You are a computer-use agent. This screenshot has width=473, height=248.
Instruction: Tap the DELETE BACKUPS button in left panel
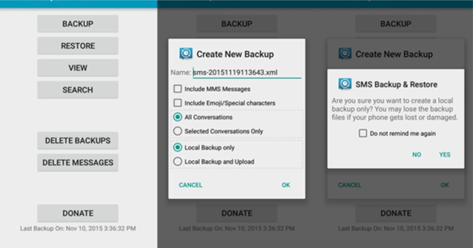coord(78,141)
